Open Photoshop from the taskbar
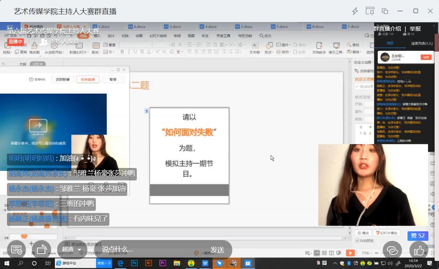Viewport: 439px width, 269px height. click(134, 263)
